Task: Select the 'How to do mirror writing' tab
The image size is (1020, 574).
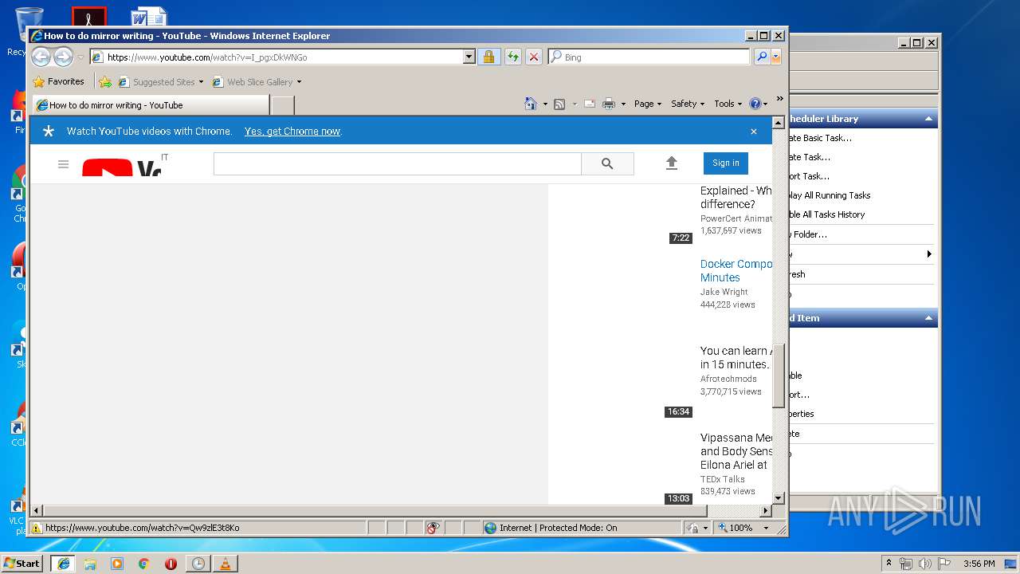Action: tap(150, 104)
